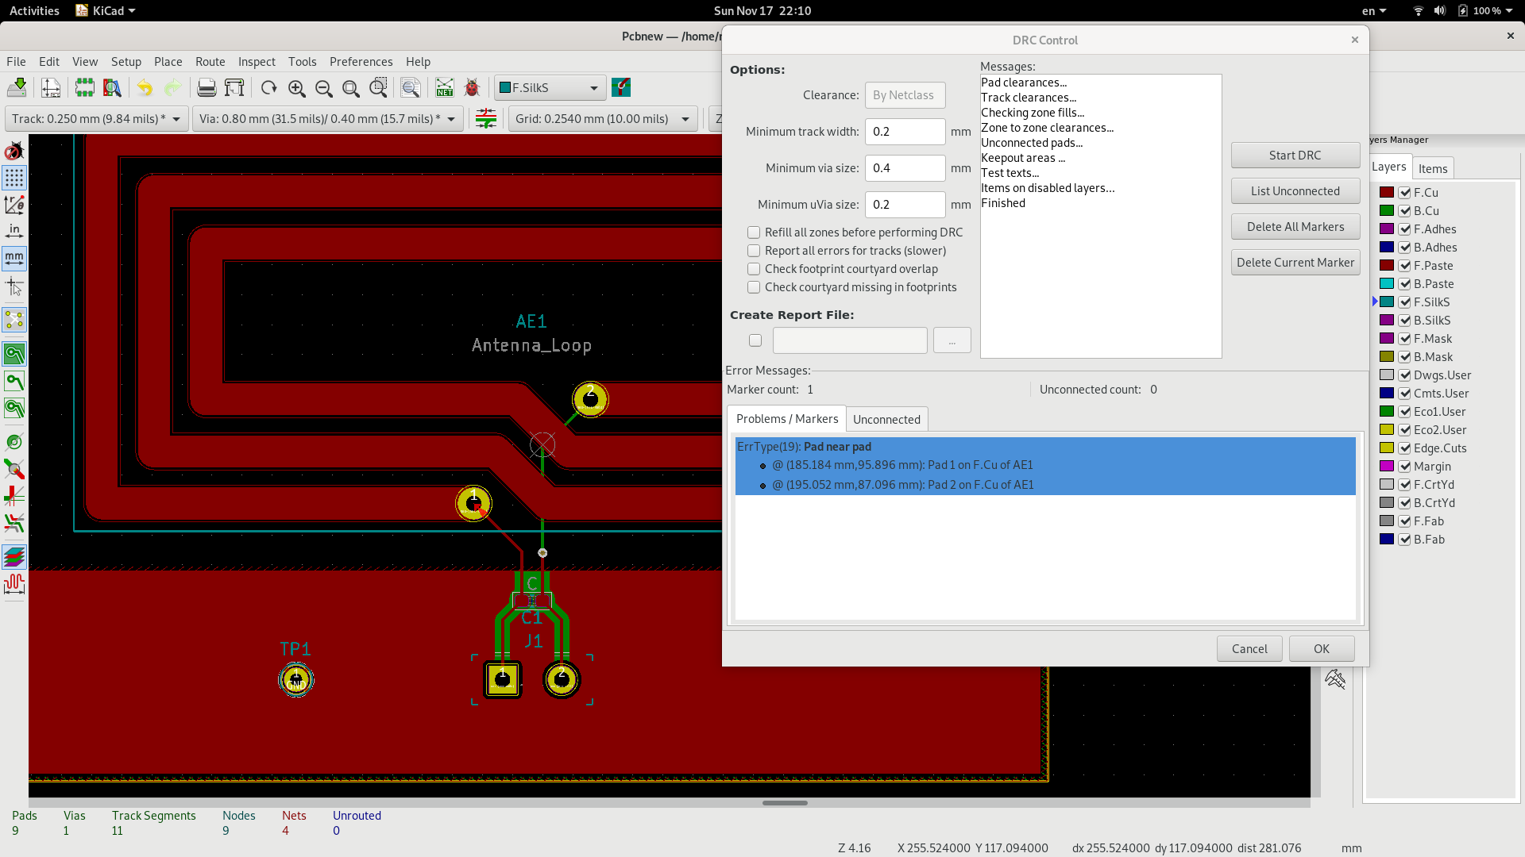This screenshot has height=857, width=1525.
Task: Click the Save board icon
Action: pyautogui.click(x=17, y=88)
